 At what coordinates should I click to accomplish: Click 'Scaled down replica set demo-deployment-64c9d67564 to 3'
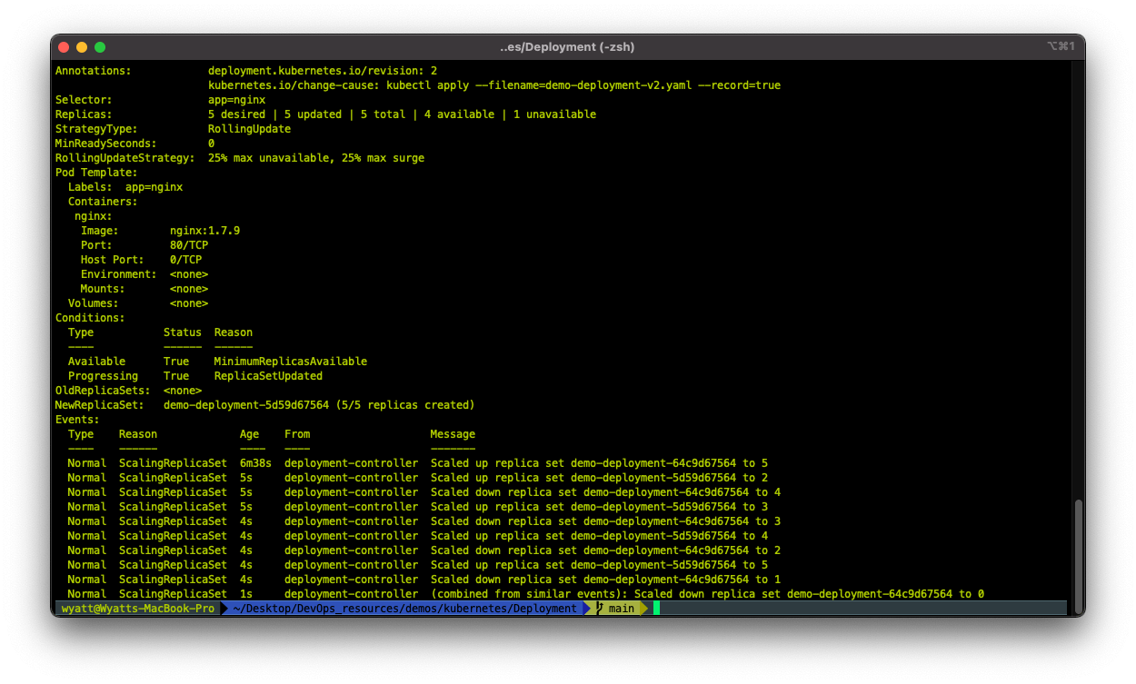coord(605,521)
